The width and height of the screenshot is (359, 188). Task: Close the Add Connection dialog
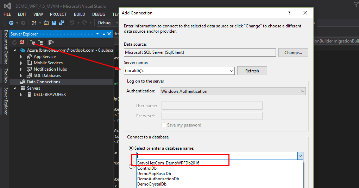(x=305, y=13)
